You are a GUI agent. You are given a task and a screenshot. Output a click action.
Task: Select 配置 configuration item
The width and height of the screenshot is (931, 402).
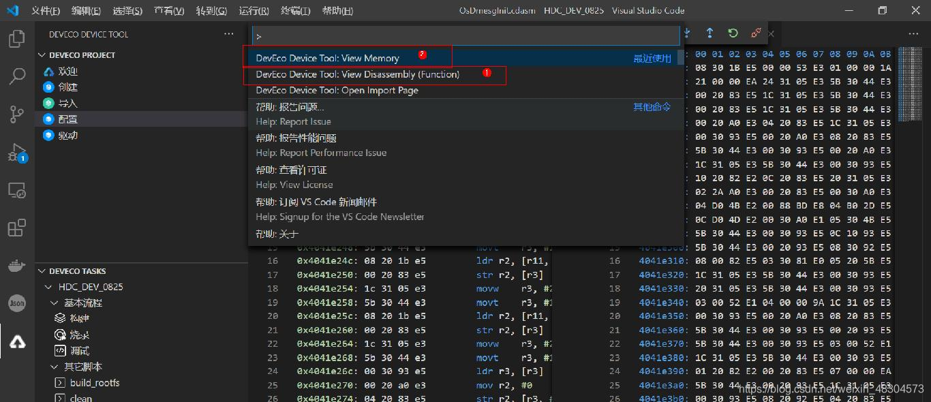click(141, 119)
